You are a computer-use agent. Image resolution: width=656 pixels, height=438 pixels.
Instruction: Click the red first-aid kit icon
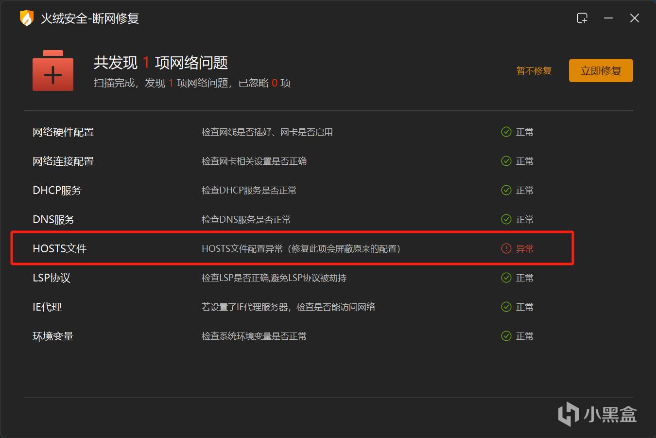53,70
